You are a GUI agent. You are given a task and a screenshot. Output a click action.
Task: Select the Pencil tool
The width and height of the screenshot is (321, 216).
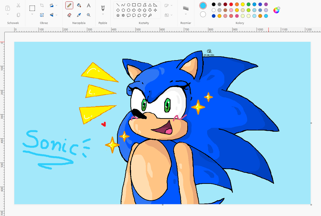[69, 5]
